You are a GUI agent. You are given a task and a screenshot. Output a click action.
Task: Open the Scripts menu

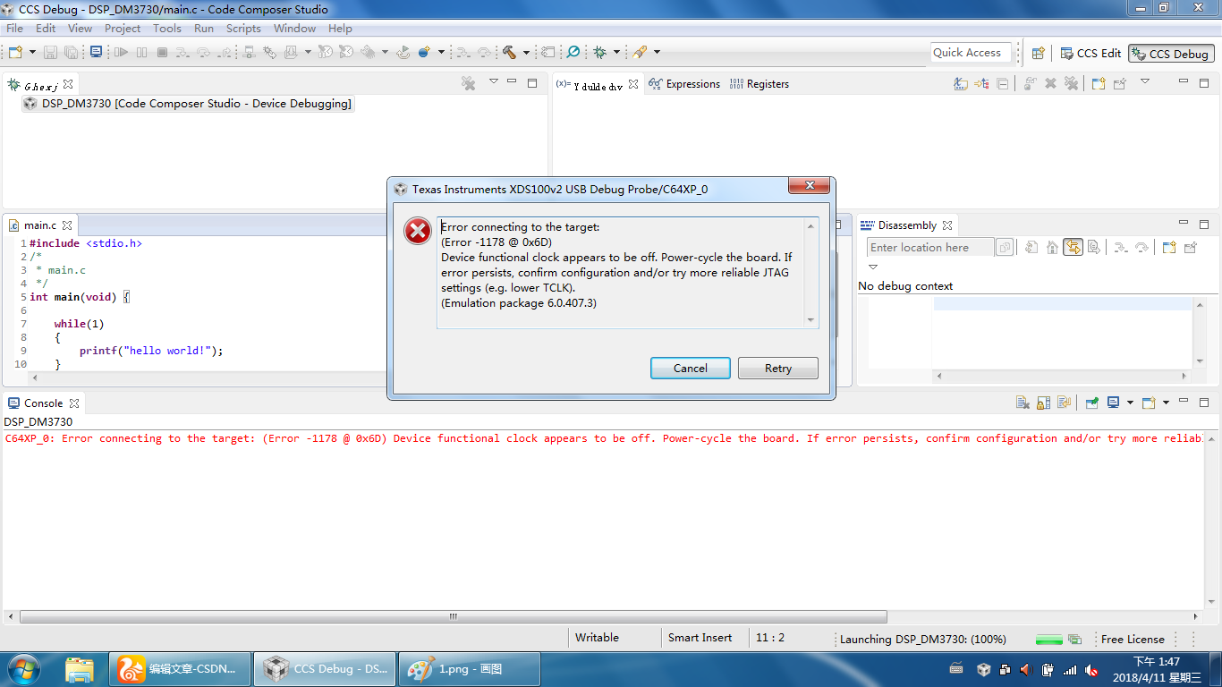click(243, 29)
